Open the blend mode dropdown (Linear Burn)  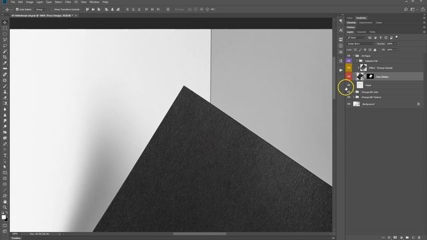point(360,43)
